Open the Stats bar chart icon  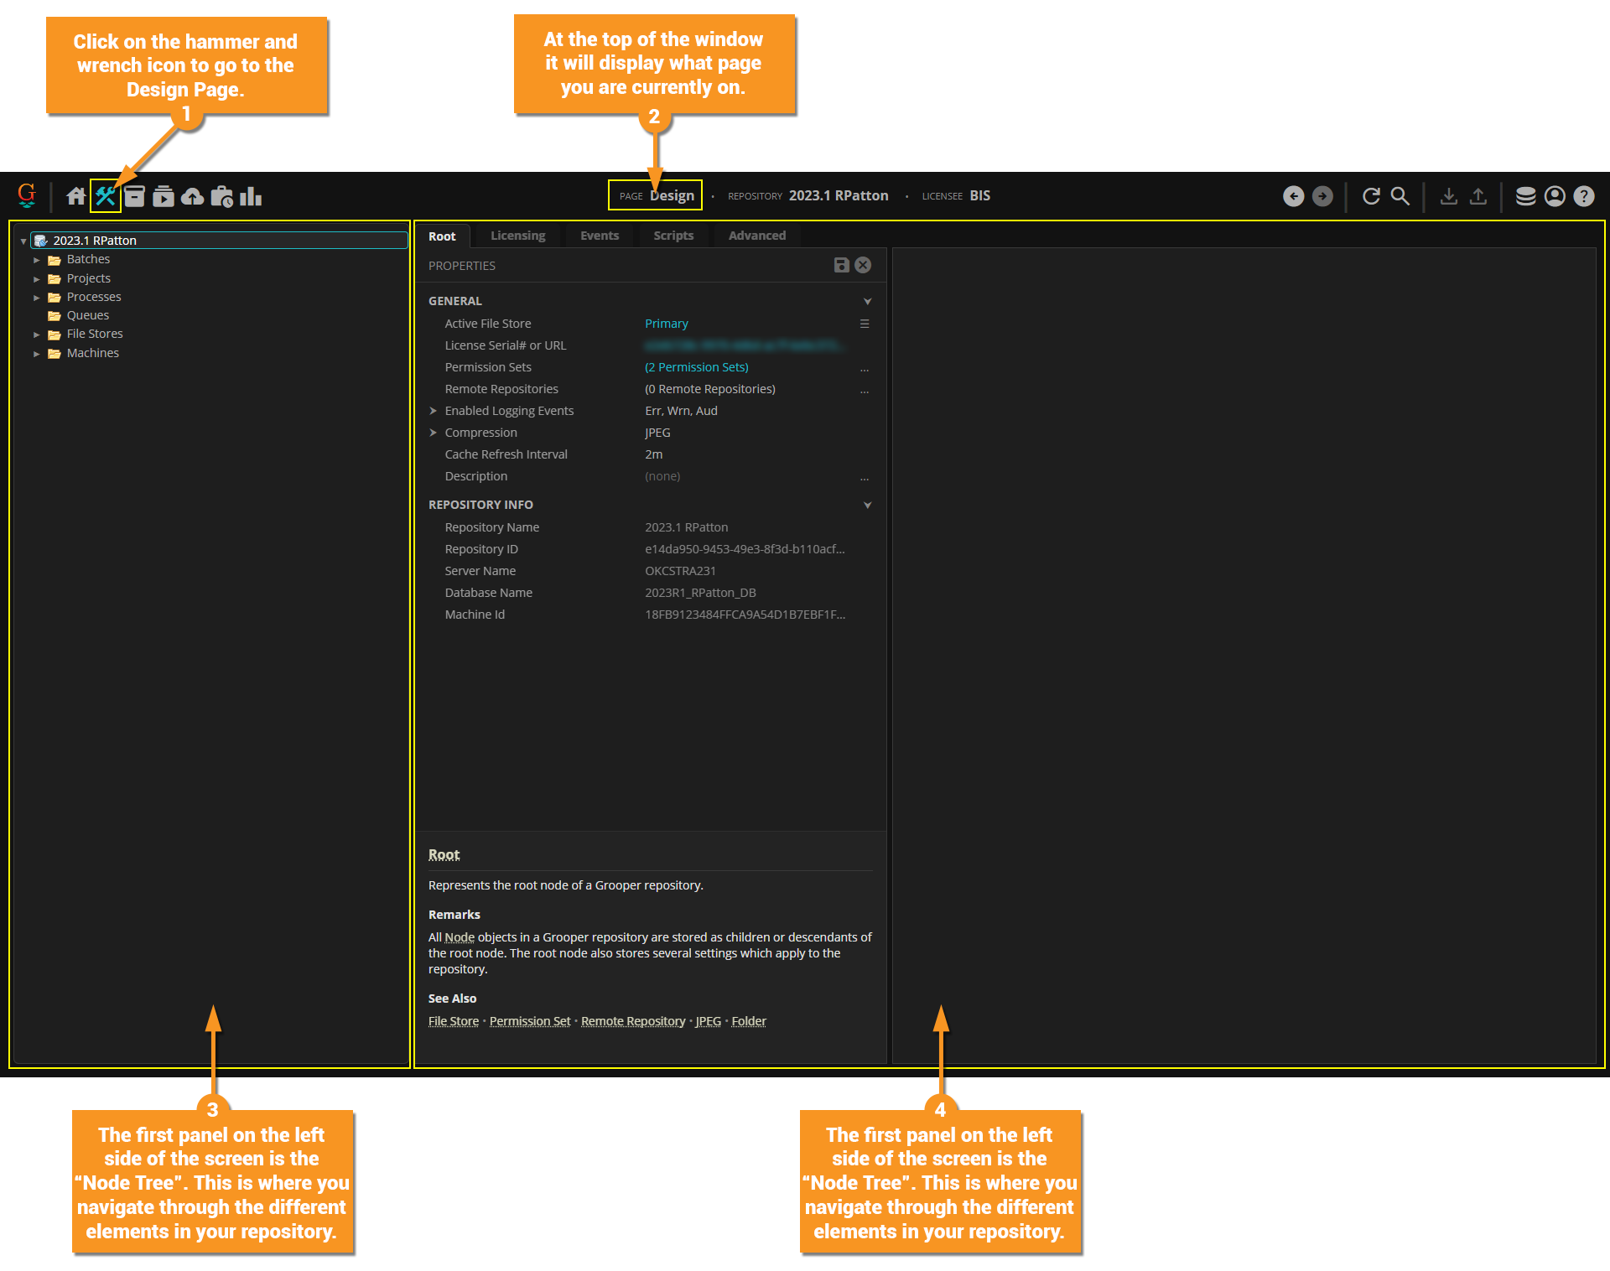tap(251, 196)
